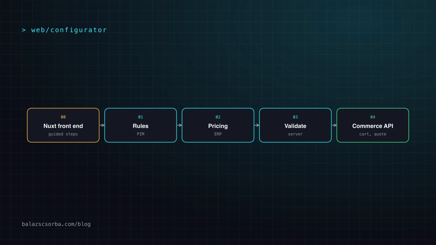Click the 'server' subtitle
The width and height of the screenshot is (436, 245).
(295, 134)
